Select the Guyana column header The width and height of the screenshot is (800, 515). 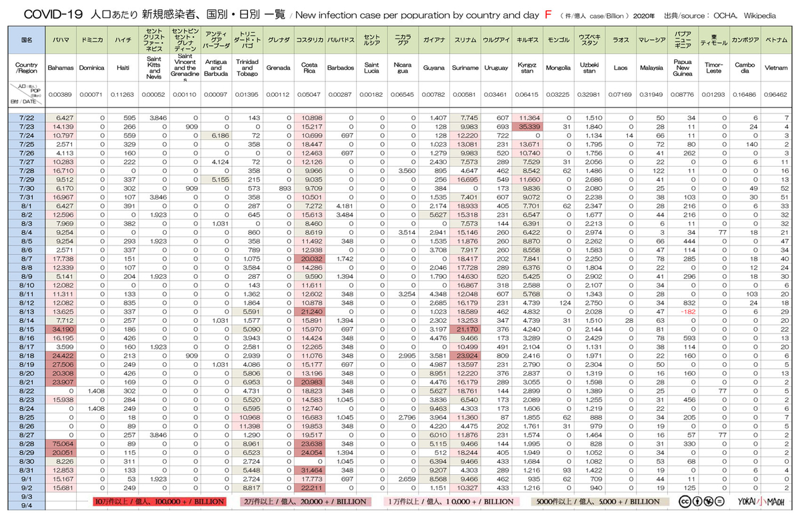tap(434, 68)
